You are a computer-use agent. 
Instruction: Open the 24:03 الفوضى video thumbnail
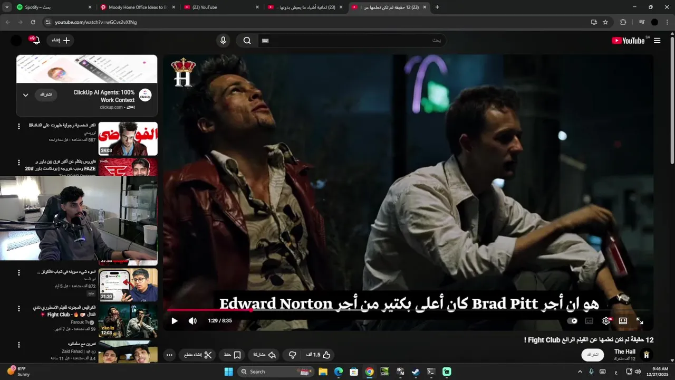coord(128,139)
